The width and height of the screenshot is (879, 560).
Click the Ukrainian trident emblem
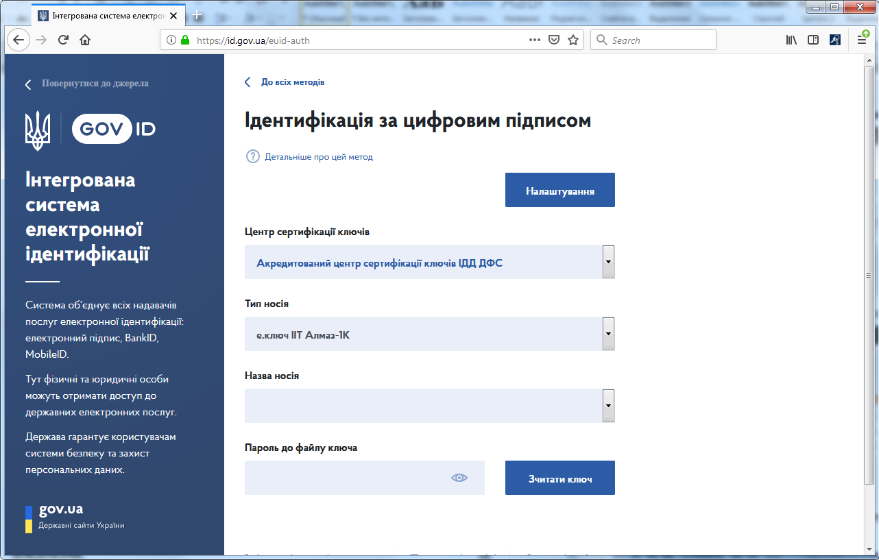pyautogui.click(x=38, y=131)
